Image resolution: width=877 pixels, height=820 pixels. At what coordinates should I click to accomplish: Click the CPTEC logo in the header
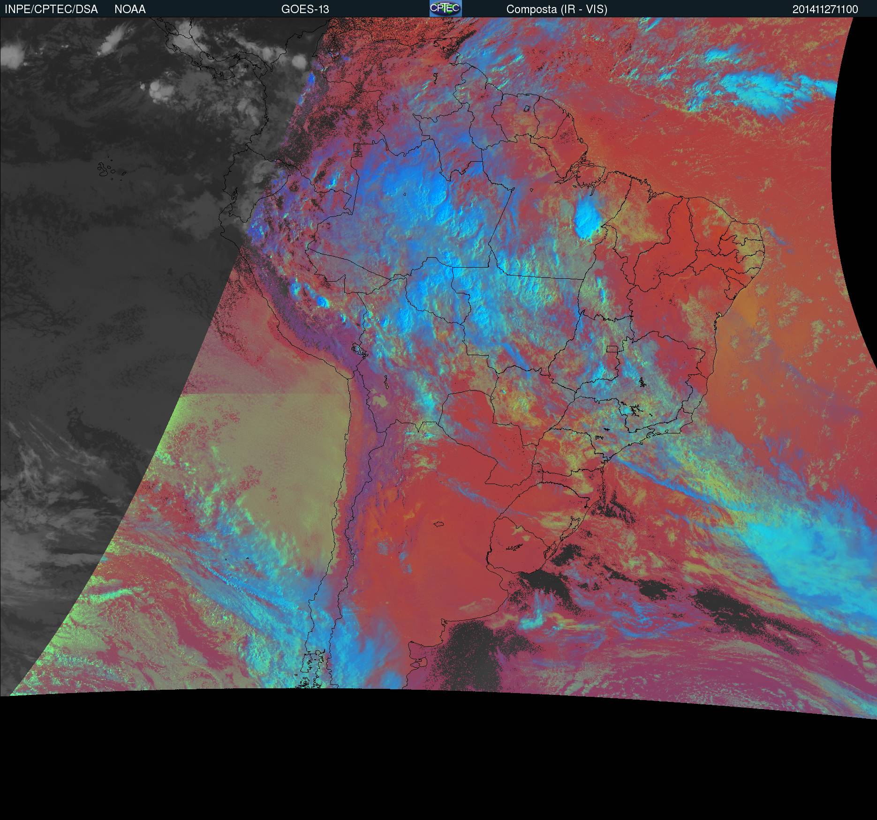(x=446, y=8)
